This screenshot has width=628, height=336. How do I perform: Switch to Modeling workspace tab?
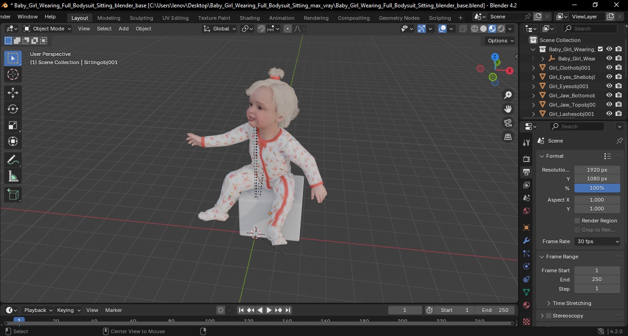pos(109,18)
